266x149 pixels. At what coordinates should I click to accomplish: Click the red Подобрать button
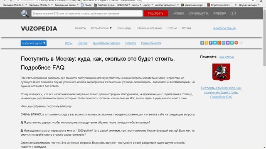pyautogui.click(x=156, y=13)
